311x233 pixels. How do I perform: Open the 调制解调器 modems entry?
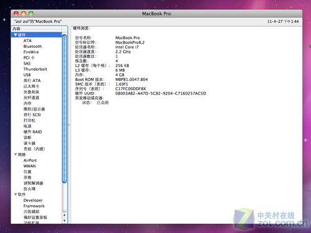click(34, 183)
